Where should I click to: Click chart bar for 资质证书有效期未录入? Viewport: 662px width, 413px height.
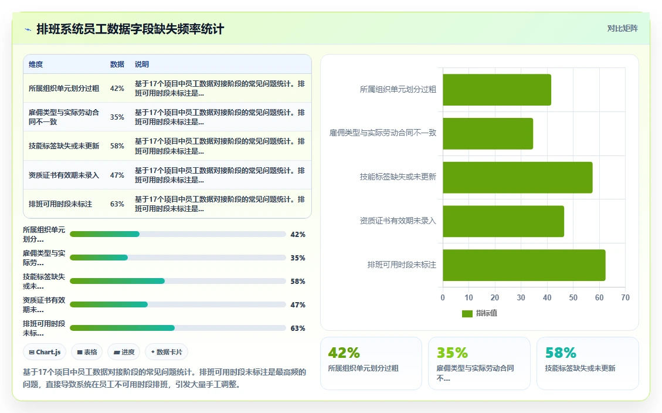click(503, 221)
